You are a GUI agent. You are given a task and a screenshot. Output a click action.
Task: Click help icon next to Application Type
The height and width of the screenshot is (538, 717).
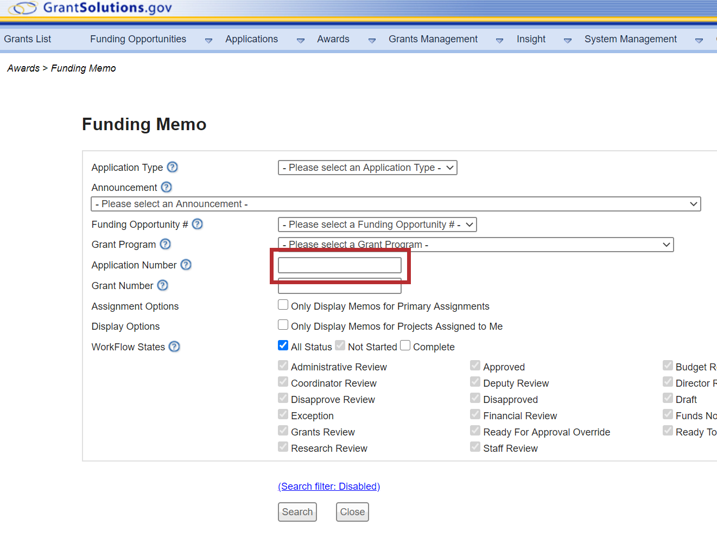[172, 167]
